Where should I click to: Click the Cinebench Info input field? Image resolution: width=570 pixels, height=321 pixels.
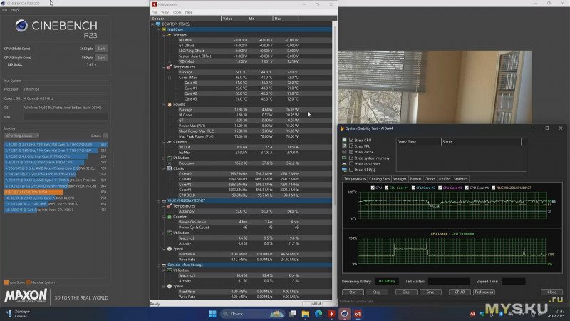point(66,117)
